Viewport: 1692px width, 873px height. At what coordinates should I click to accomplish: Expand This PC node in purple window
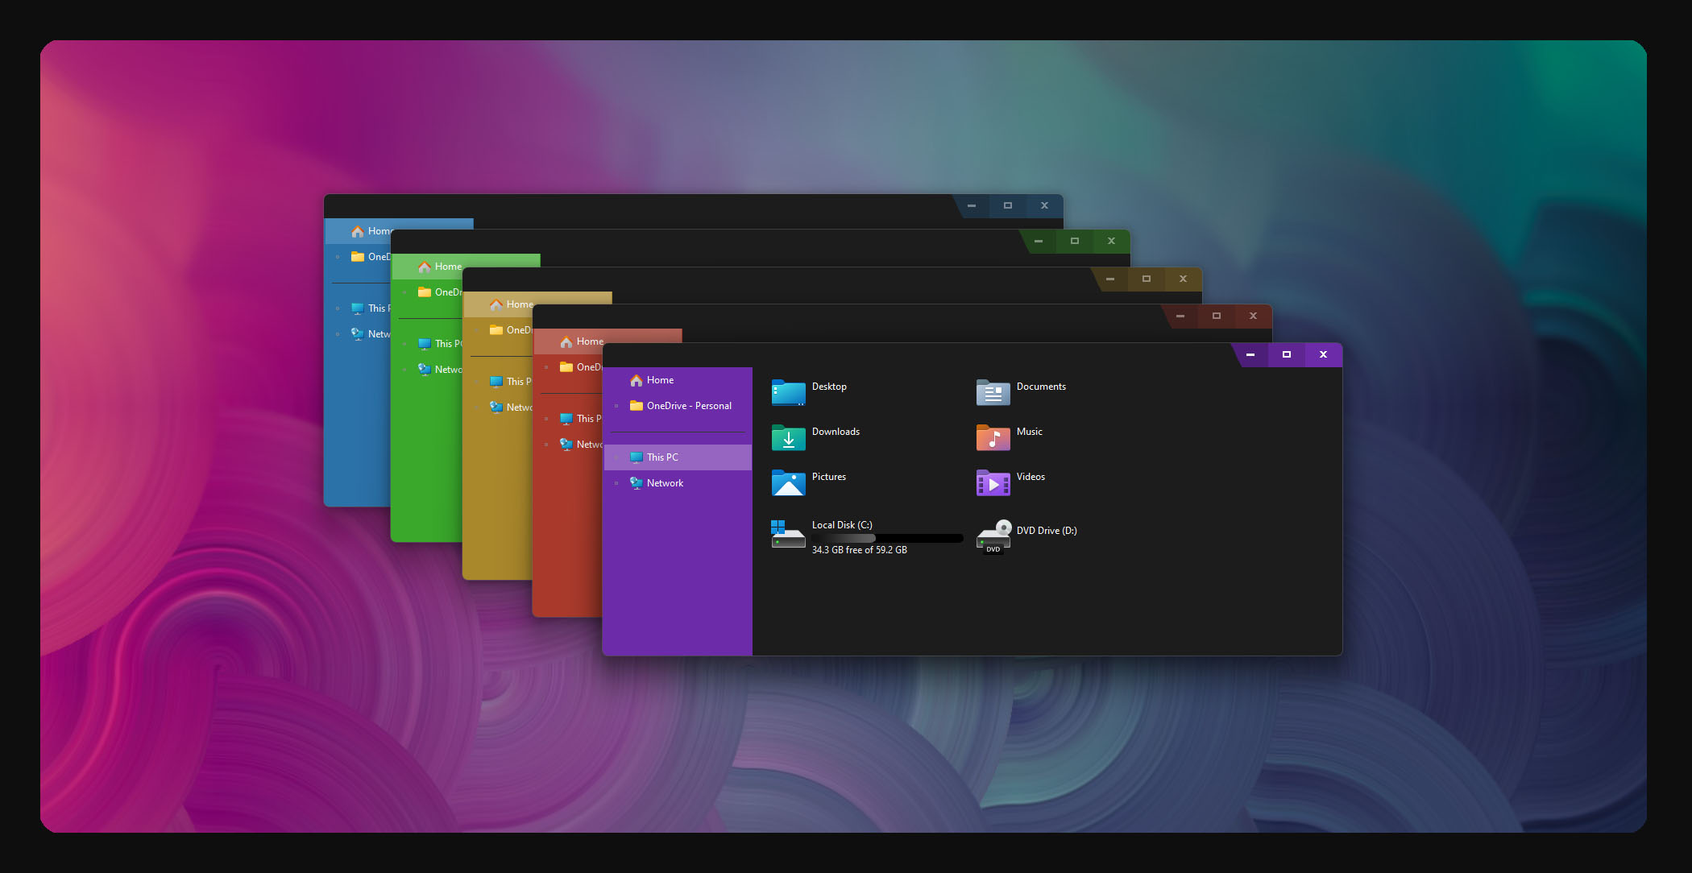[x=616, y=457]
